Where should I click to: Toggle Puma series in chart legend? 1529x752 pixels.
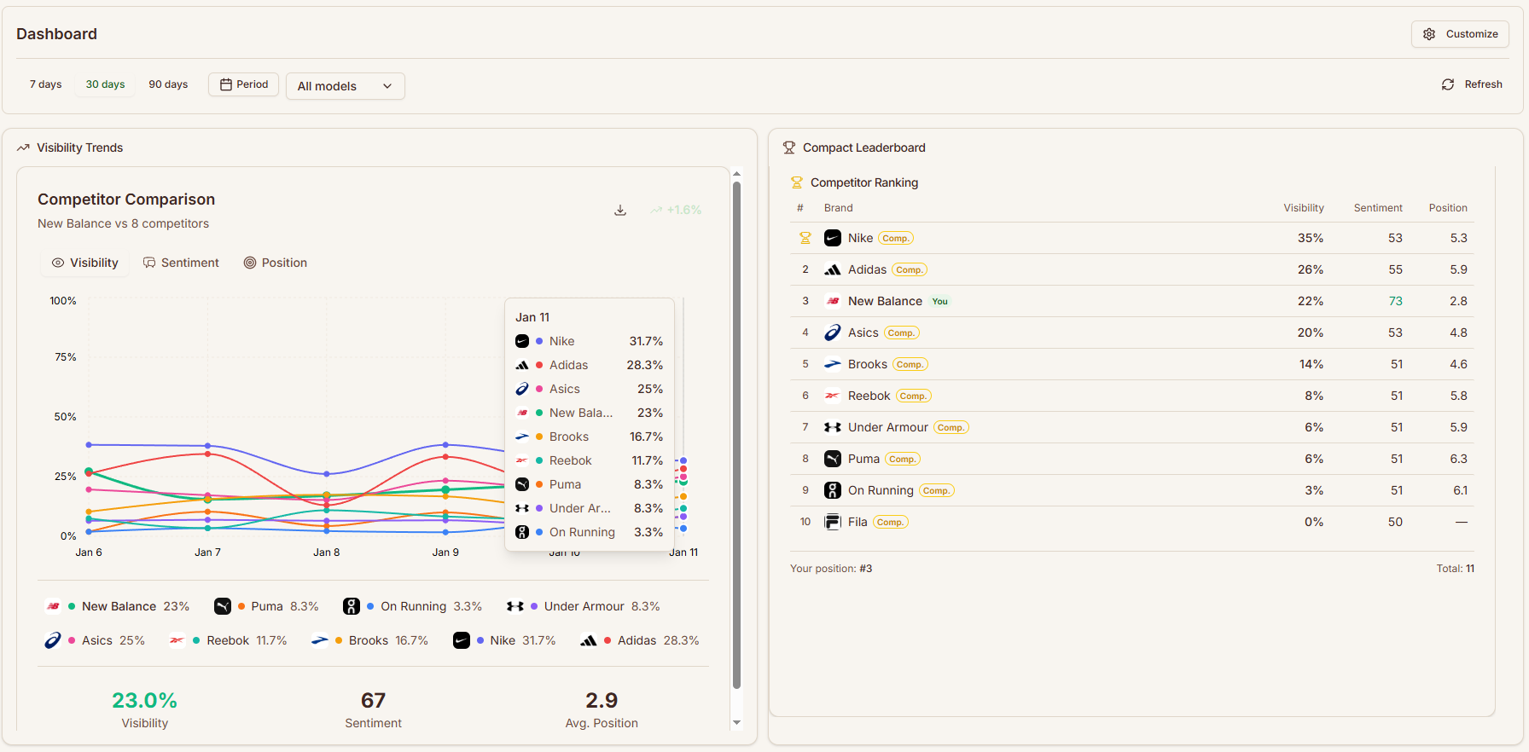pos(266,606)
